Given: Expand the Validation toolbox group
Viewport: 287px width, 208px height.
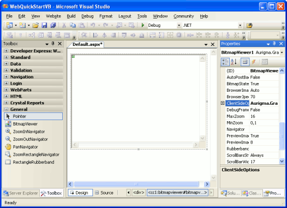Looking at the screenshot, I should click(6, 70).
